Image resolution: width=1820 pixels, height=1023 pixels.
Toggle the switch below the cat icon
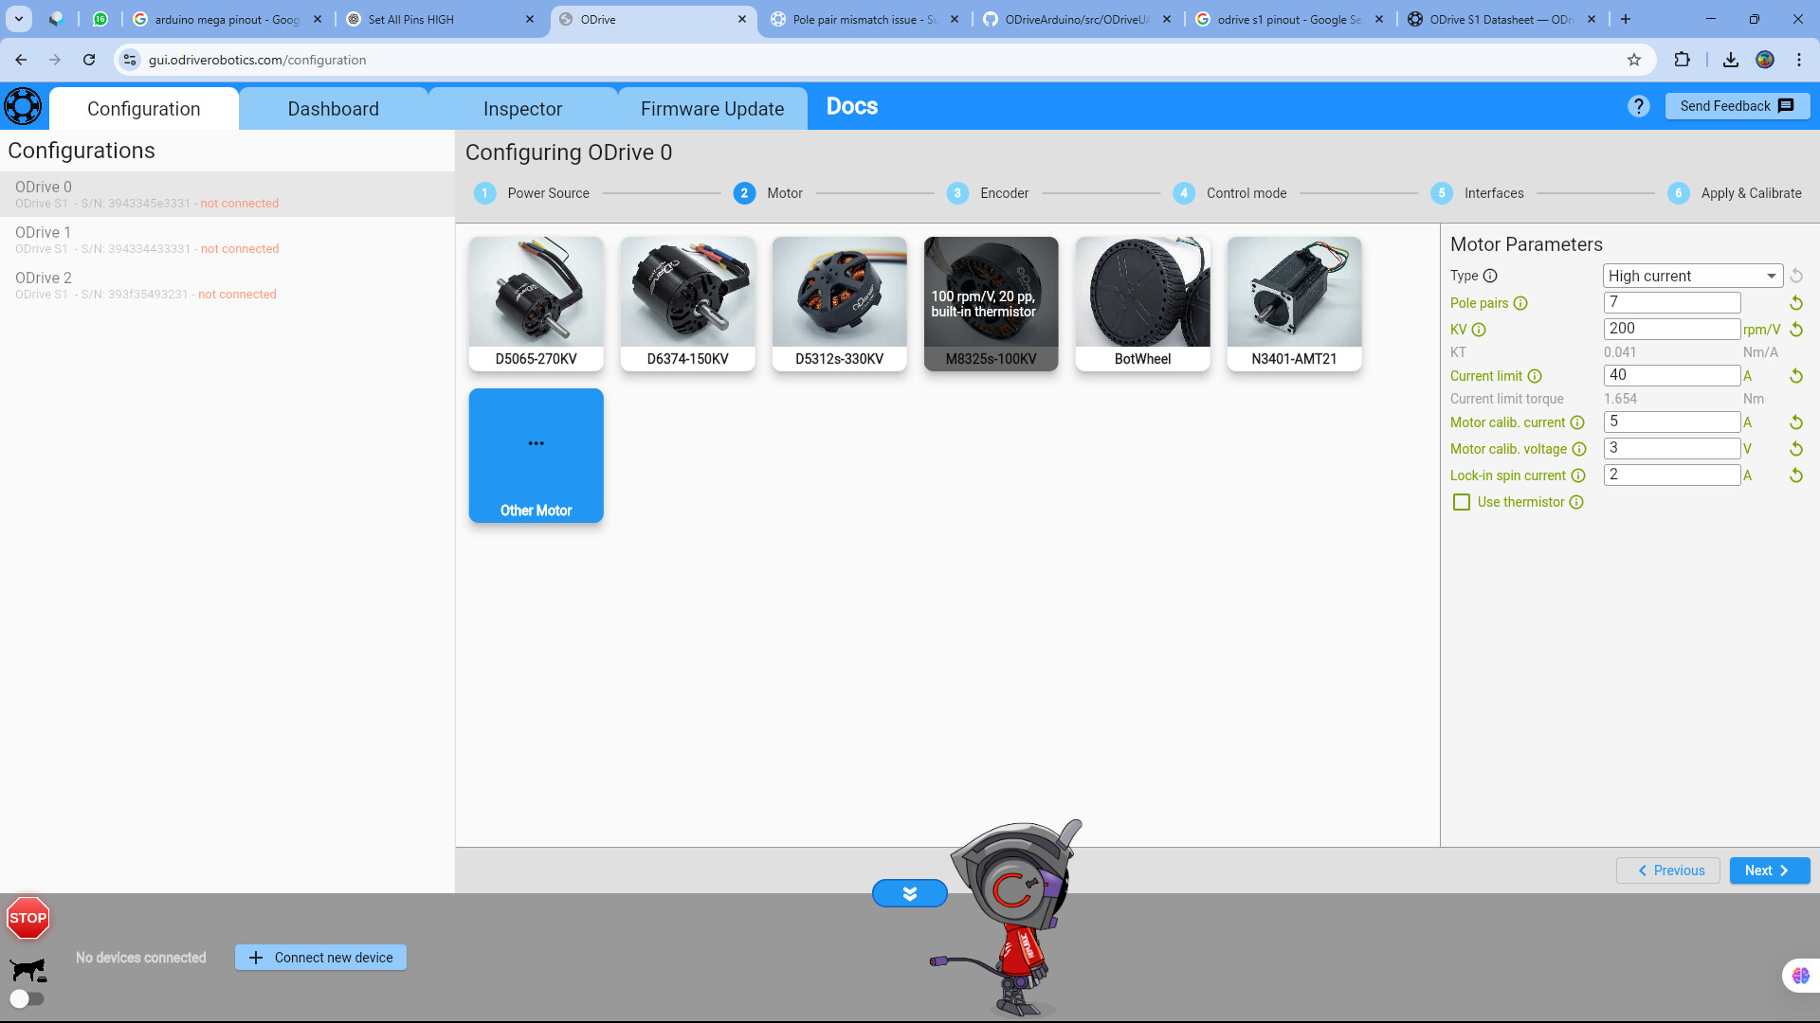27,999
